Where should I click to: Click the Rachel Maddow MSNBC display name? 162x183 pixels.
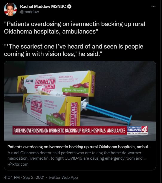click(x=43, y=6)
